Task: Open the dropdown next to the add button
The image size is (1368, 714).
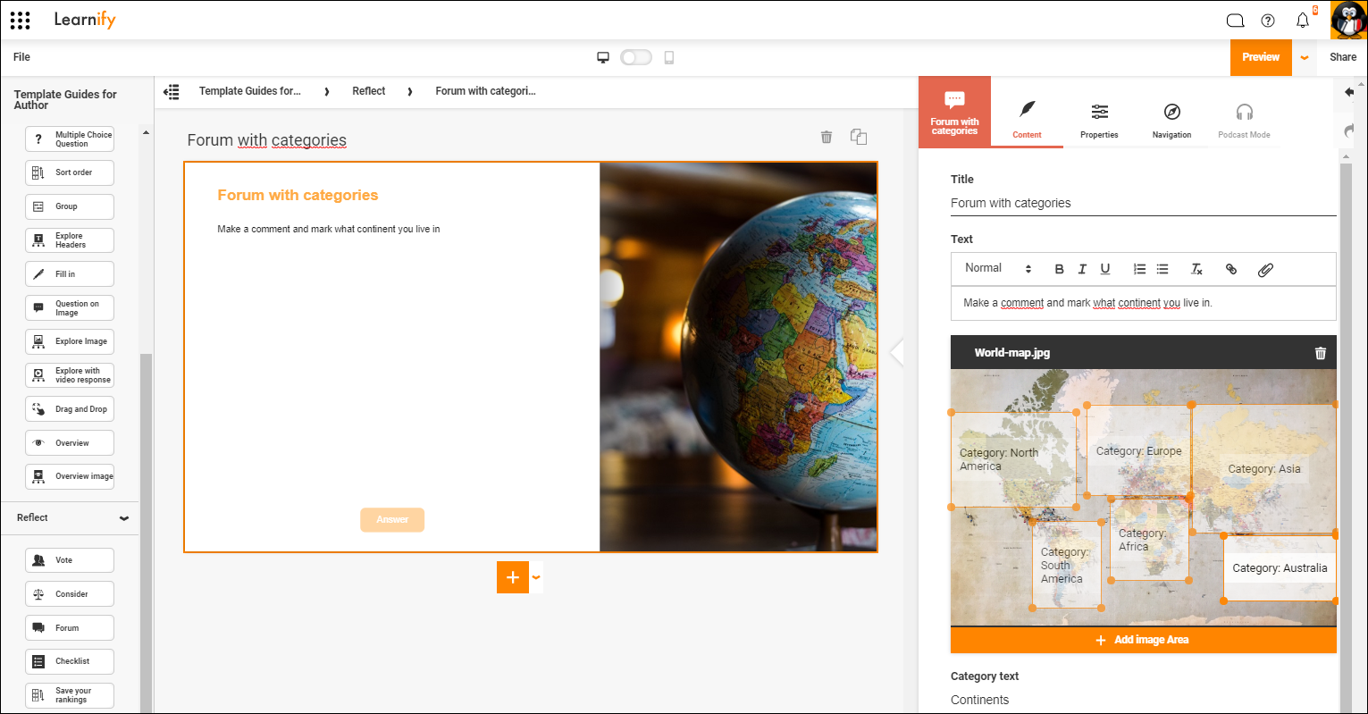Action: (x=536, y=577)
